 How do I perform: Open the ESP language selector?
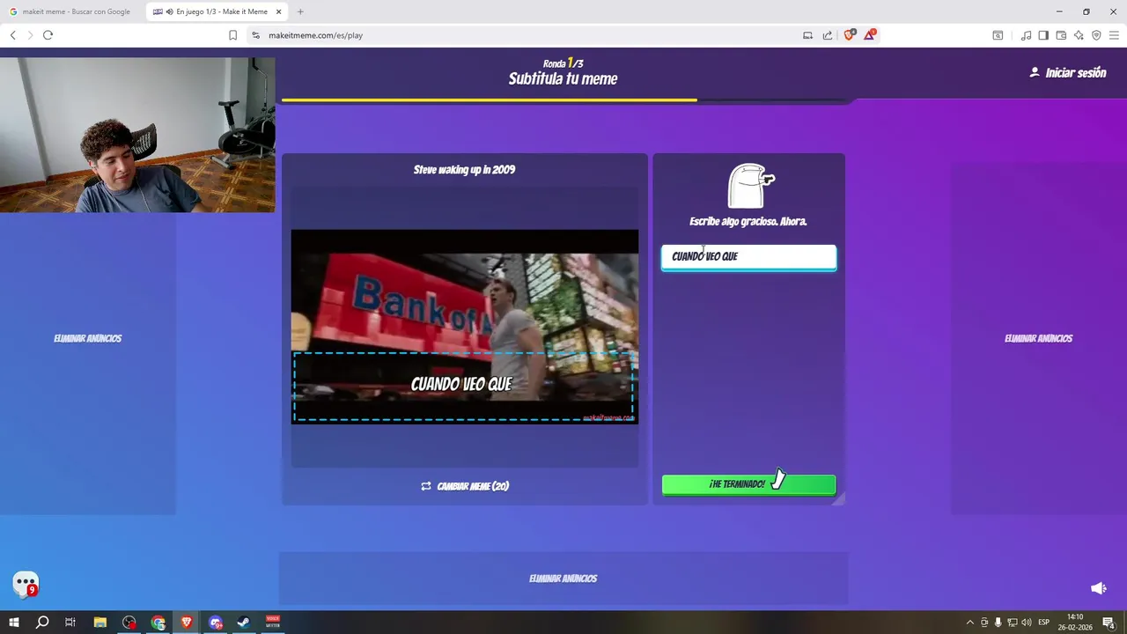click(x=1044, y=623)
